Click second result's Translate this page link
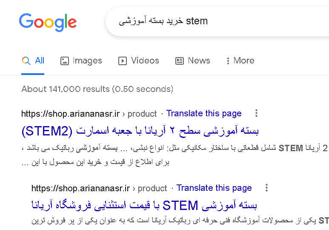 [214, 188]
